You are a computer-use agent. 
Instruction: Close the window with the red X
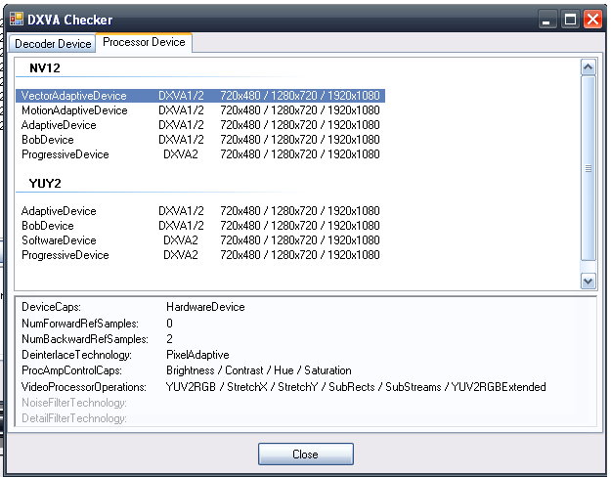point(592,20)
